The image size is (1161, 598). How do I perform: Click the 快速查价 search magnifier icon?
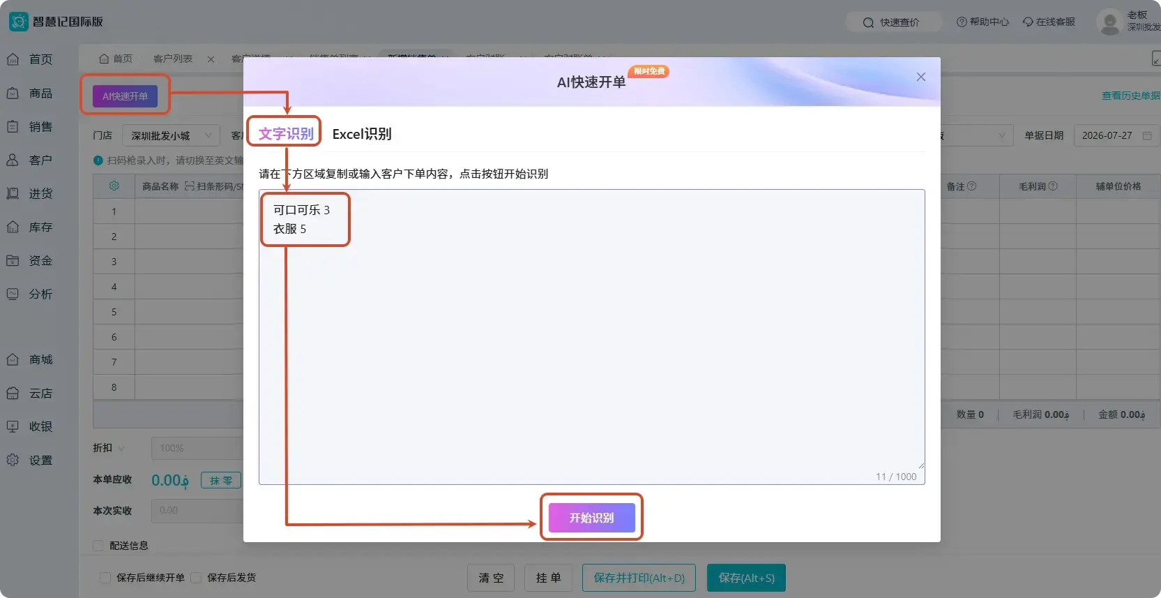pos(868,22)
